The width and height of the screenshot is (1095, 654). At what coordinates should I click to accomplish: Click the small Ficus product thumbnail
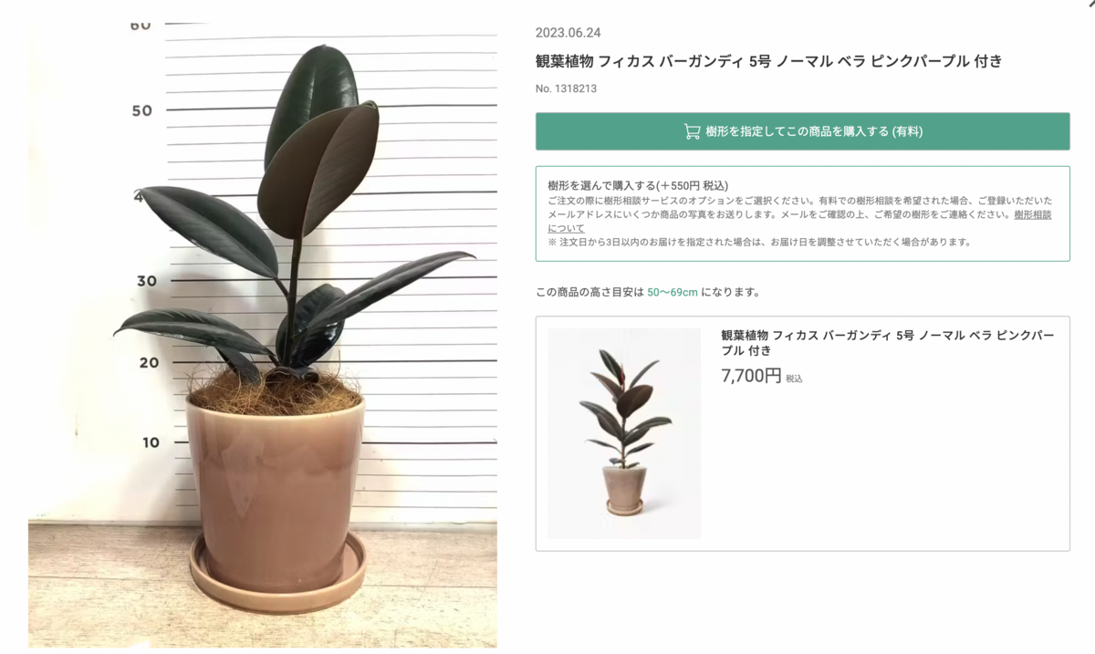pyautogui.click(x=624, y=433)
